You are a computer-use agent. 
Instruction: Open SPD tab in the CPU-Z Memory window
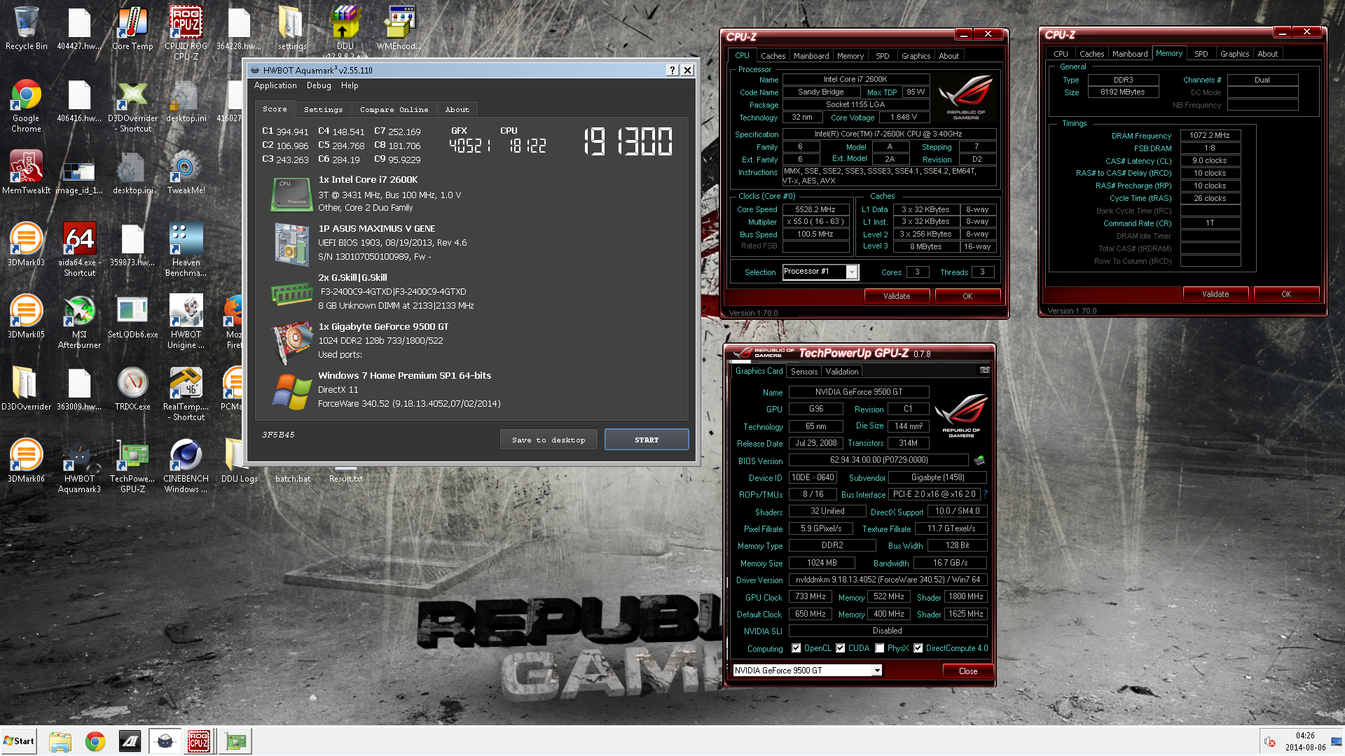[1201, 54]
